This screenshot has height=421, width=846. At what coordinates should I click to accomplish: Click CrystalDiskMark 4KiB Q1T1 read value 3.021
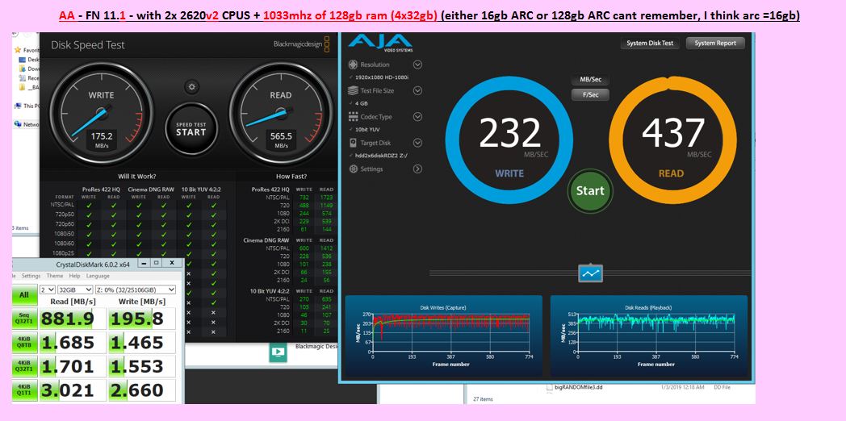click(x=73, y=390)
